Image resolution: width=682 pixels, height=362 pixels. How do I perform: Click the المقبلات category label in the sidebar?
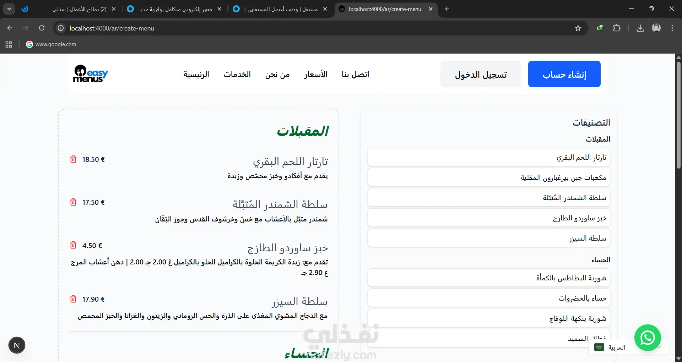point(598,139)
